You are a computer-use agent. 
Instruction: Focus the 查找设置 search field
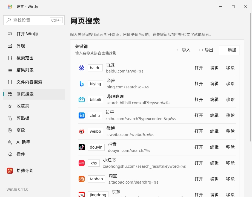(x=34, y=20)
